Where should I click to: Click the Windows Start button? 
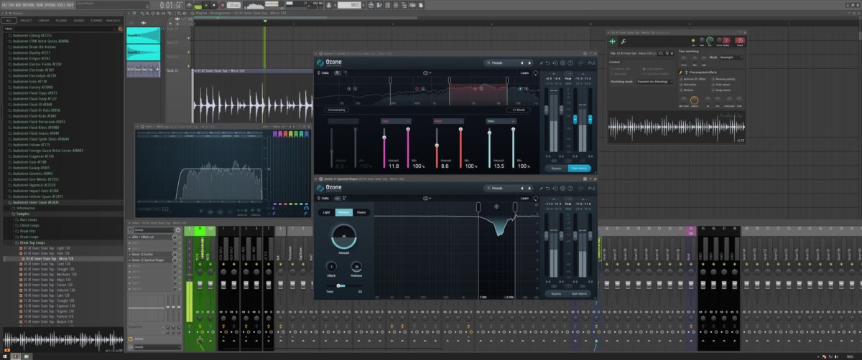click(x=6, y=355)
